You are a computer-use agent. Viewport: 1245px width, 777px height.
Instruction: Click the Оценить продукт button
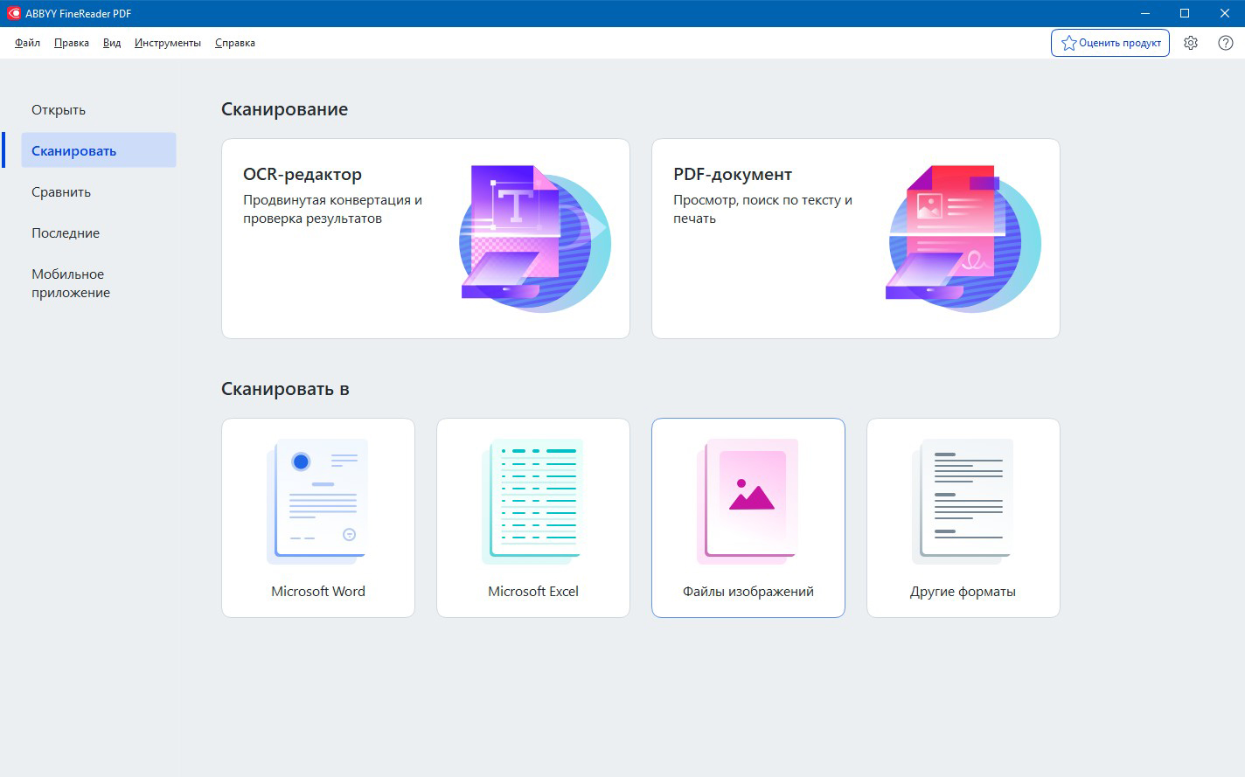[x=1110, y=43]
